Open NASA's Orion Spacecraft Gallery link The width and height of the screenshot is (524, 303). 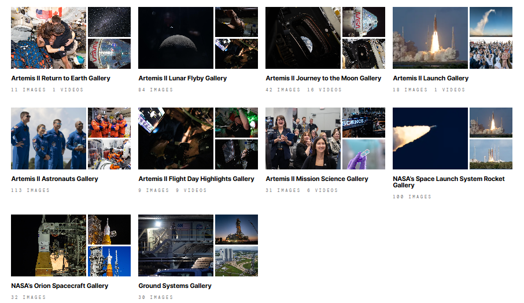(x=60, y=286)
